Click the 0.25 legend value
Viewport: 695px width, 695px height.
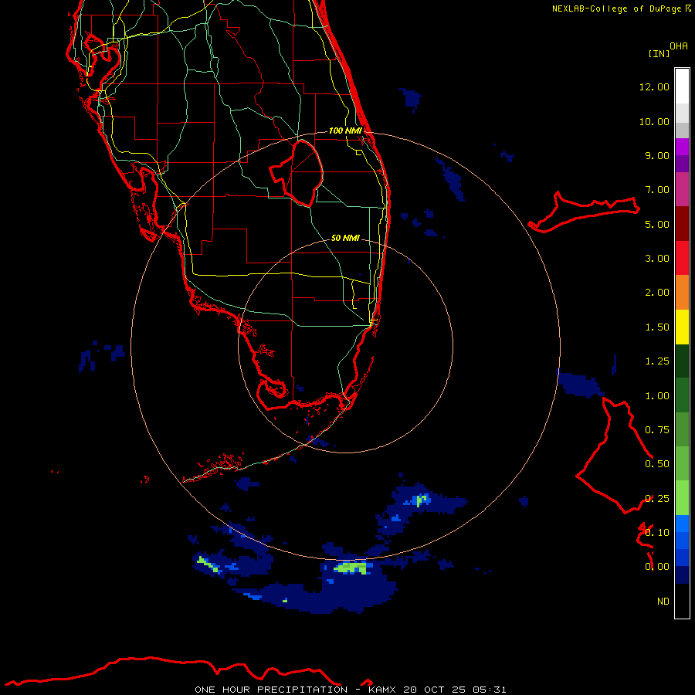click(x=657, y=499)
